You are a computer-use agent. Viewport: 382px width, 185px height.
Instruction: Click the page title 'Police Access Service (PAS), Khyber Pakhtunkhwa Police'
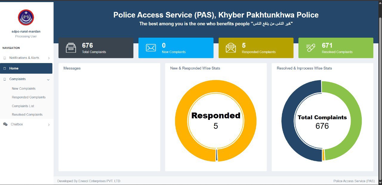pyautogui.click(x=216, y=15)
